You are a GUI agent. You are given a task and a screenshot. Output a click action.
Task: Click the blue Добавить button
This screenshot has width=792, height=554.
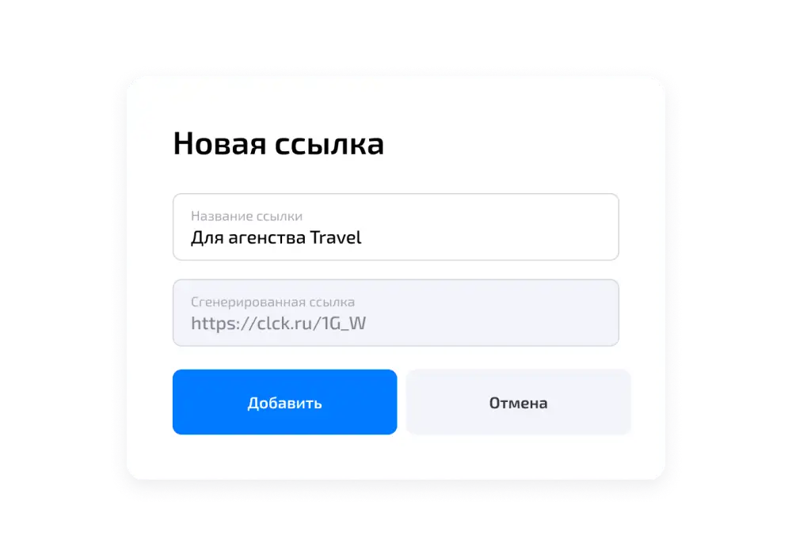click(284, 401)
